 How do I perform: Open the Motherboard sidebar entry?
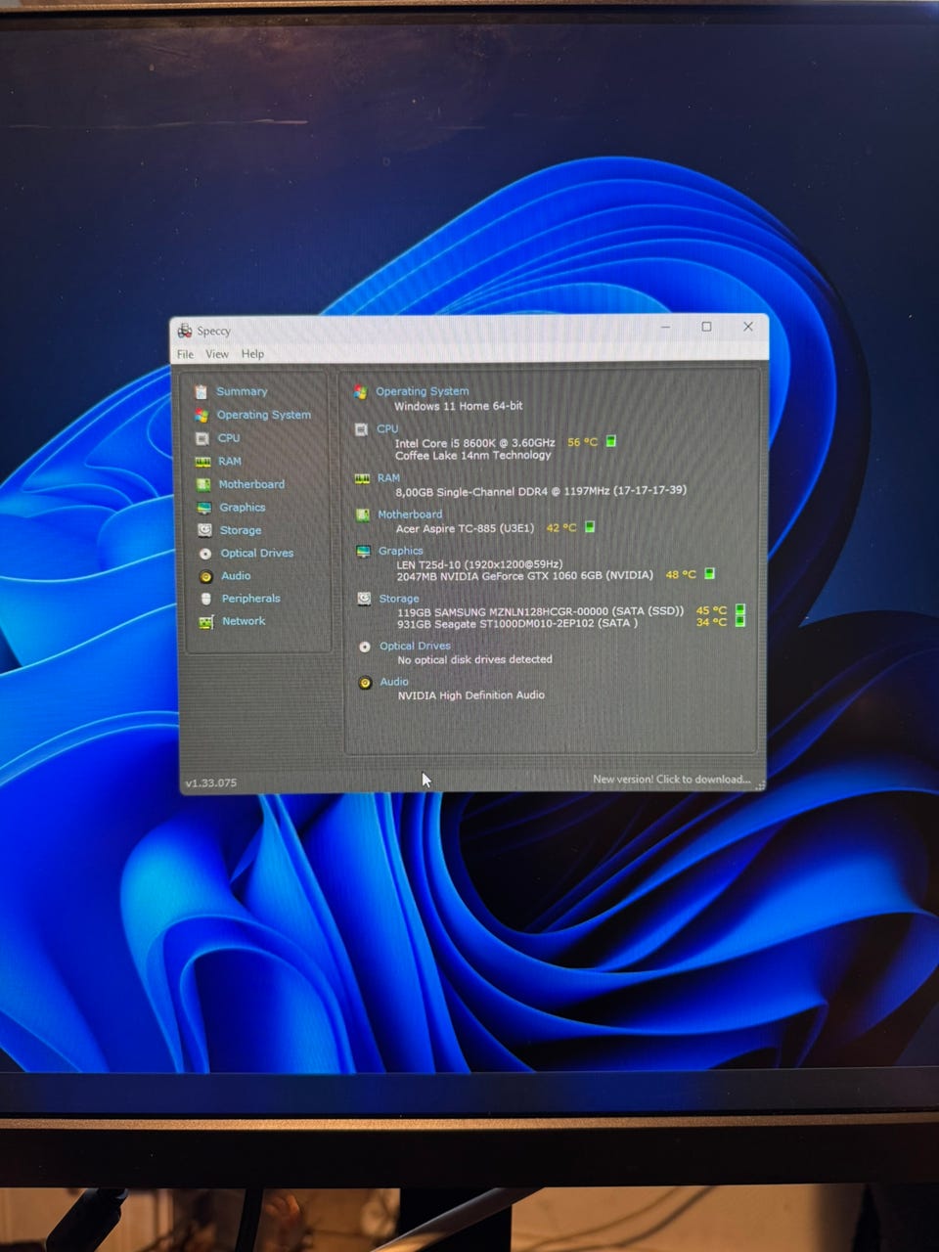(251, 484)
